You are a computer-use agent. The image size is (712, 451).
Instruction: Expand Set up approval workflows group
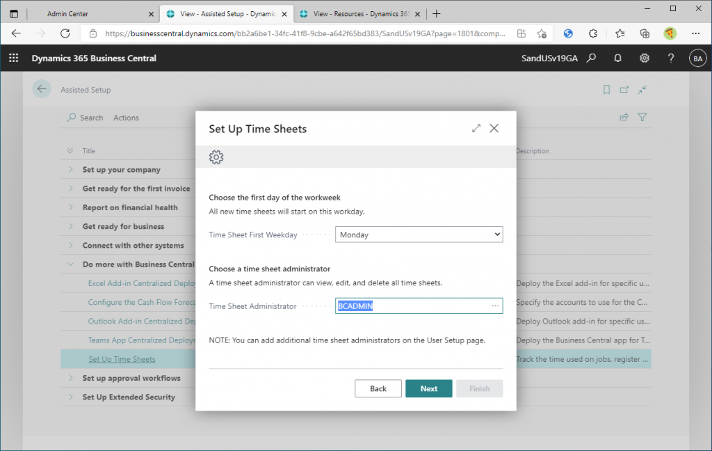71,378
